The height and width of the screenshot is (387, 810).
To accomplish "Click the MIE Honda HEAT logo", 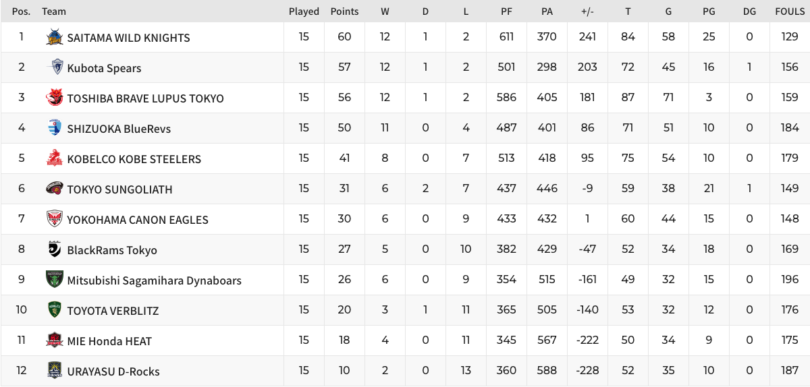I will (x=55, y=340).
